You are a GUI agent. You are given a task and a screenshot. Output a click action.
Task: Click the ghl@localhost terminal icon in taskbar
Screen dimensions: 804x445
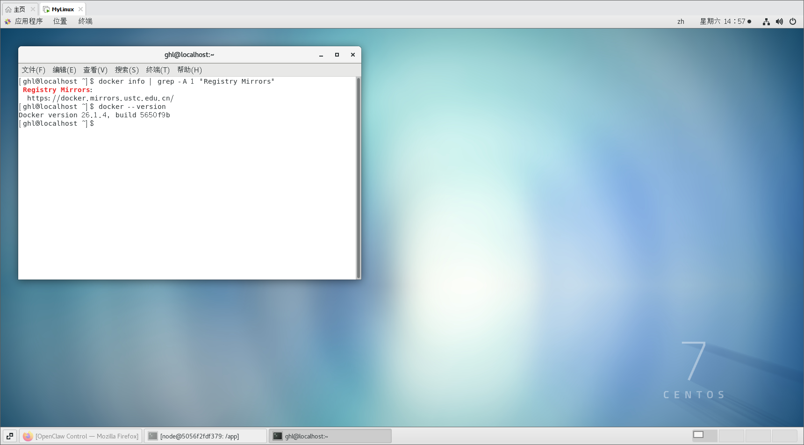coord(278,436)
